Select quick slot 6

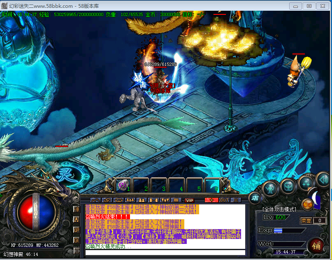212,185
